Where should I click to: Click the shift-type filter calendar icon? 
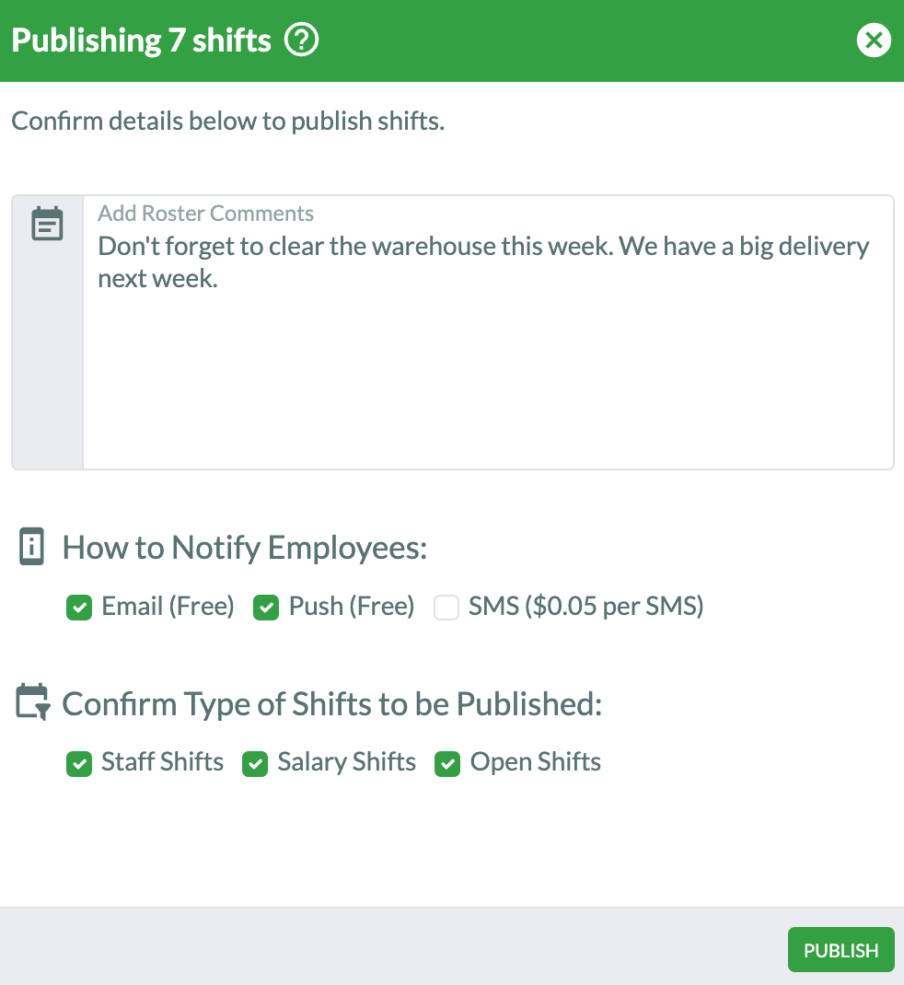click(x=31, y=702)
